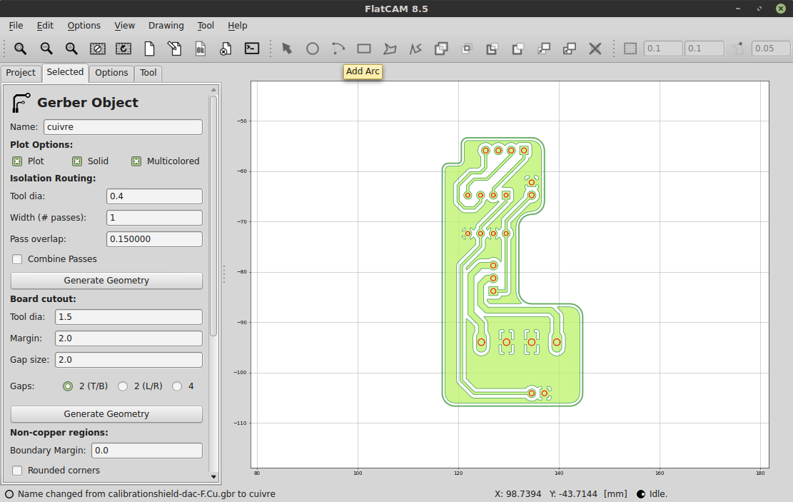Click the Pass overlap input field
This screenshot has width=793, height=502.
(154, 239)
